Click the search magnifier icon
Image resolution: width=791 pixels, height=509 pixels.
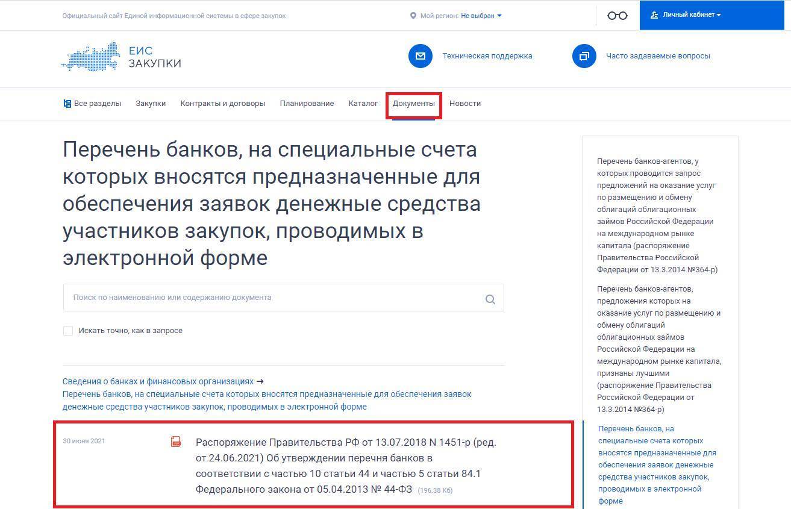[x=490, y=299]
